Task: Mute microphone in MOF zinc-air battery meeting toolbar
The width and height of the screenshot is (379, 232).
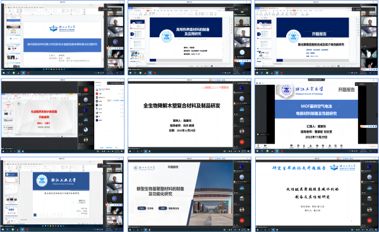Action: coord(258,145)
